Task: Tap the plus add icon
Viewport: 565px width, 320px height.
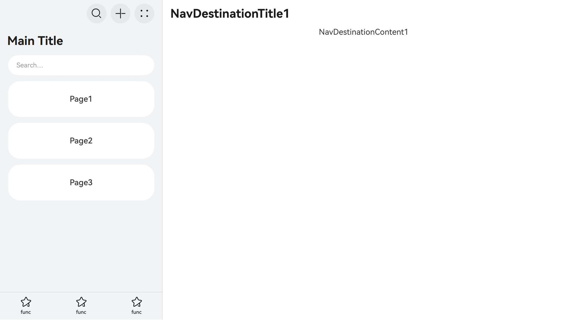Action: 121,13
